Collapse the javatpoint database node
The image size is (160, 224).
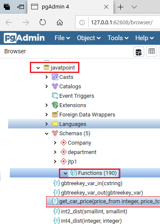coord(38,68)
